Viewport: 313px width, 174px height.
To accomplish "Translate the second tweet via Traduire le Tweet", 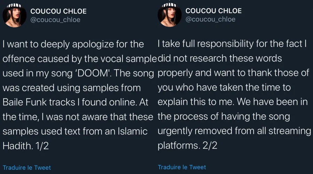I will [182, 167].
